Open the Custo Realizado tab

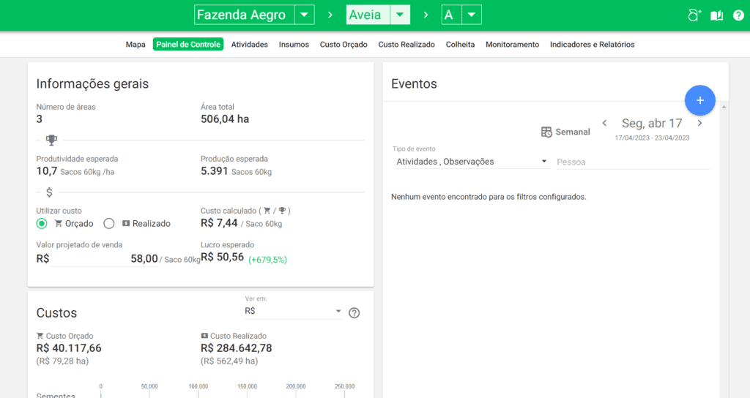pyautogui.click(x=406, y=45)
